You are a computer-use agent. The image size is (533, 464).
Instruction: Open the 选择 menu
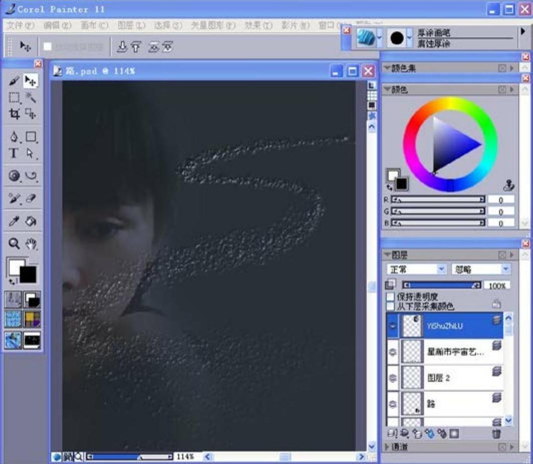click(x=168, y=26)
